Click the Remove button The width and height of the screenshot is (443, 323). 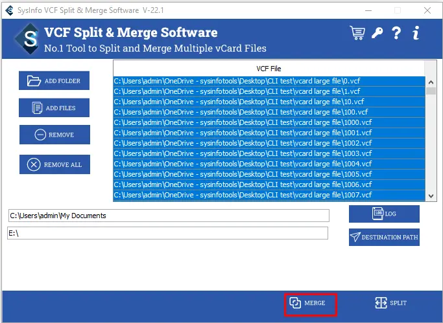pos(54,135)
